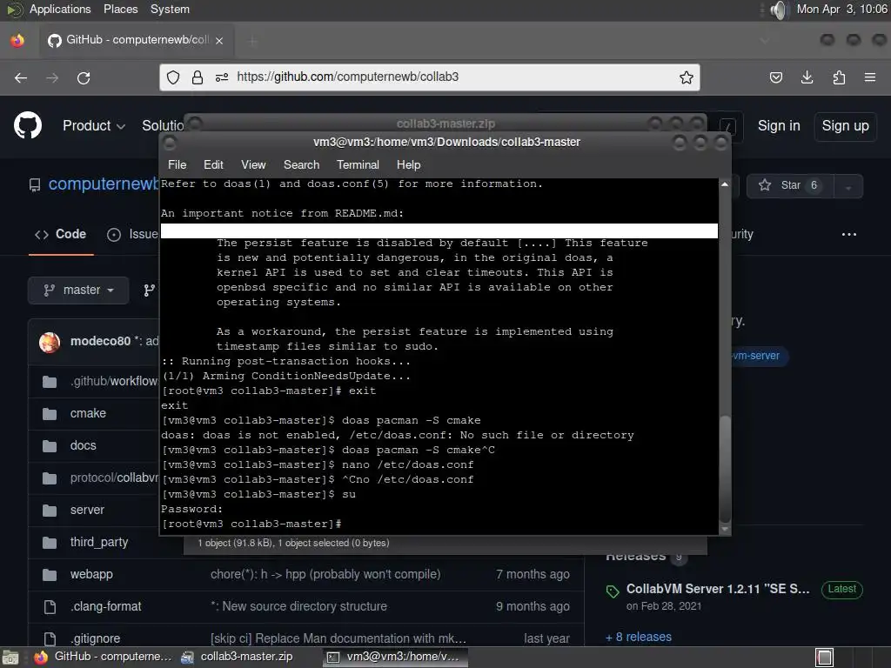The height and width of the screenshot is (668, 891).
Task: Open CollabVM Server 1.2.11 release
Action: click(x=718, y=589)
